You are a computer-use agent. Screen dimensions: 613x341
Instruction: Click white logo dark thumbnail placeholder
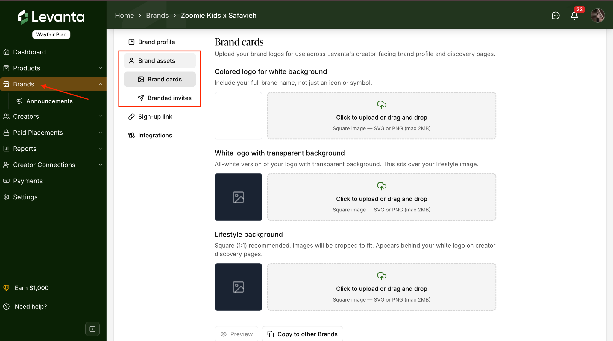pyautogui.click(x=238, y=197)
